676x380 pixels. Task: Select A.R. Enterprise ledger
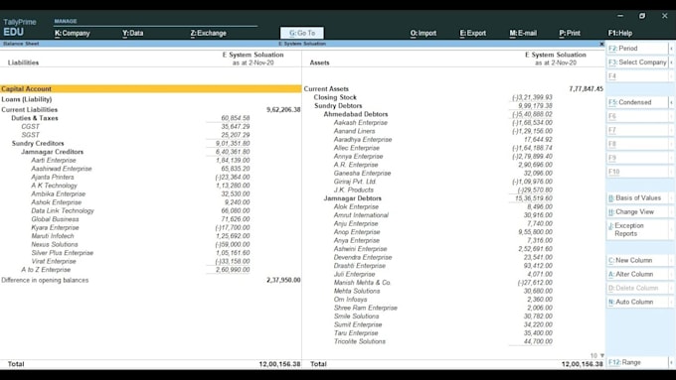pyautogui.click(x=356, y=165)
